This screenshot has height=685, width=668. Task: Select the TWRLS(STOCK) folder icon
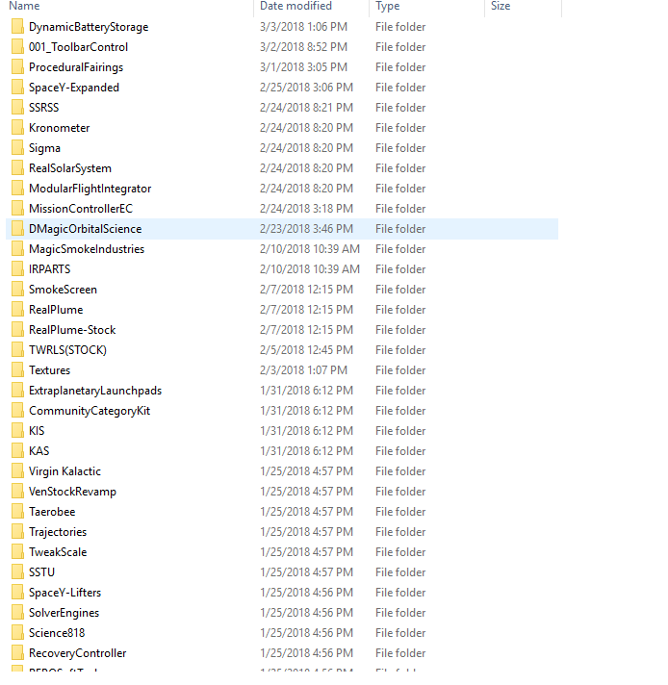[17, 350]
